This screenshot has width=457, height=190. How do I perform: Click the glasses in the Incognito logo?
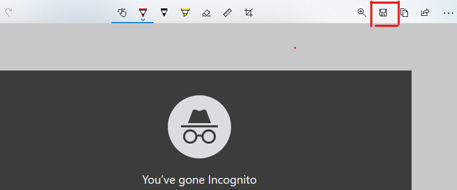[199, 136]
